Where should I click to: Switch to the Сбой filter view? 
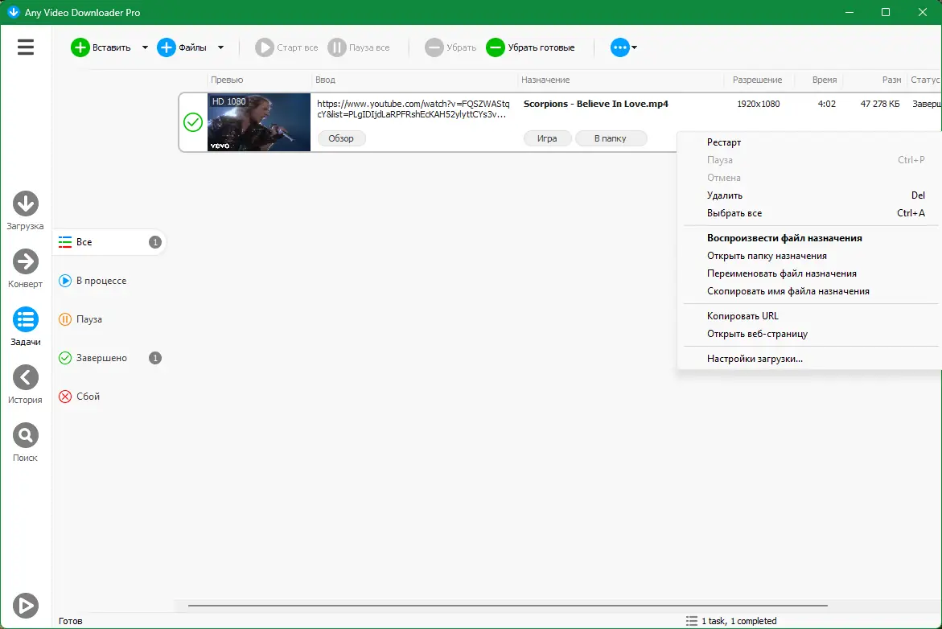(88, 396)
